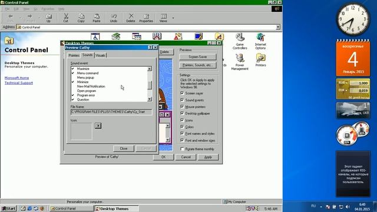Select the Program error sound event
377x212 pixels.
point(86,95)
